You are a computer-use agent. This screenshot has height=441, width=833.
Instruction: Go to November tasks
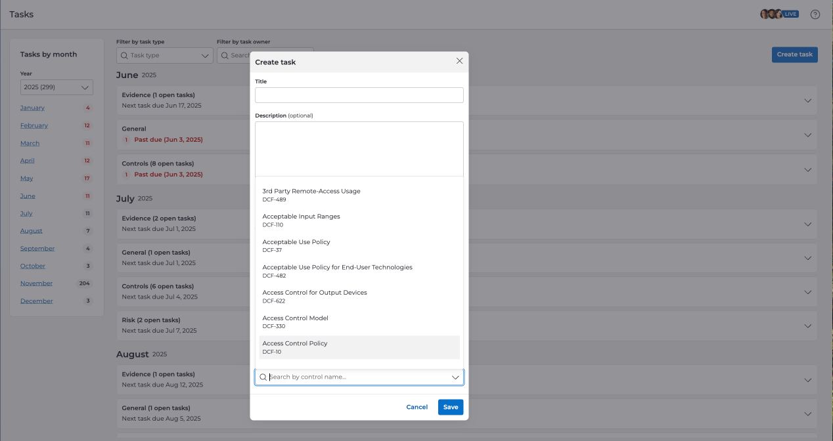tap(37, 283)
